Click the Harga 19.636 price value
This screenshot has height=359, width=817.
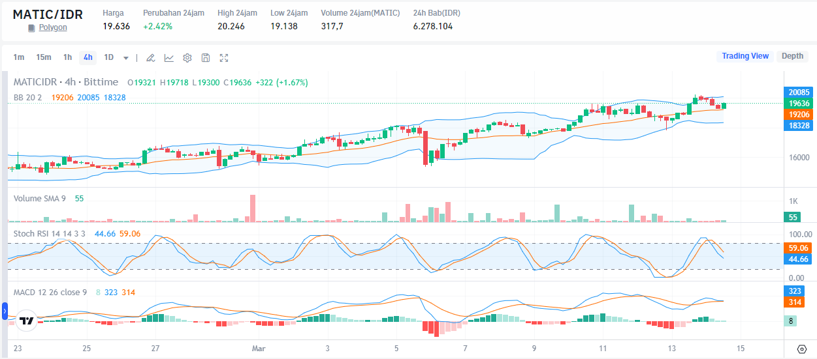(x=116, y=27)
